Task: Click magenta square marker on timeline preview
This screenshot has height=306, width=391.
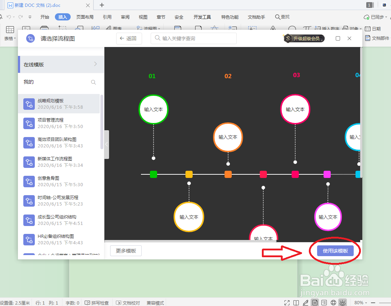Action: pyautogui.click(x=327, y=174)
